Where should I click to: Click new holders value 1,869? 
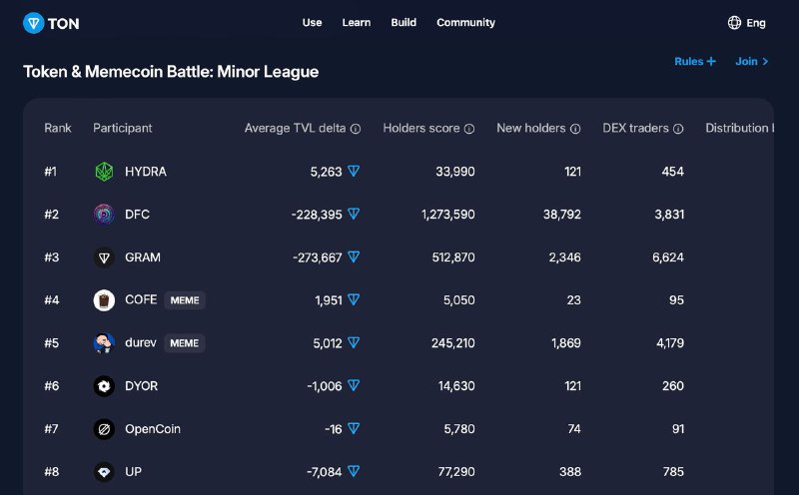566,343
